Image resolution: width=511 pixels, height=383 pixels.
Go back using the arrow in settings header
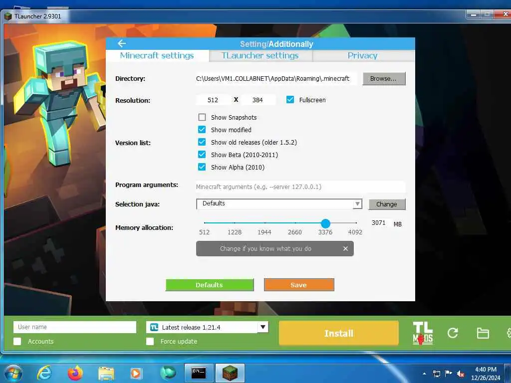(x=122, y=43)
